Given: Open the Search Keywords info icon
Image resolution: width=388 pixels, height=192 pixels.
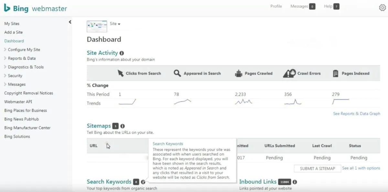Looking at the screenshot, I should point(143,182).
